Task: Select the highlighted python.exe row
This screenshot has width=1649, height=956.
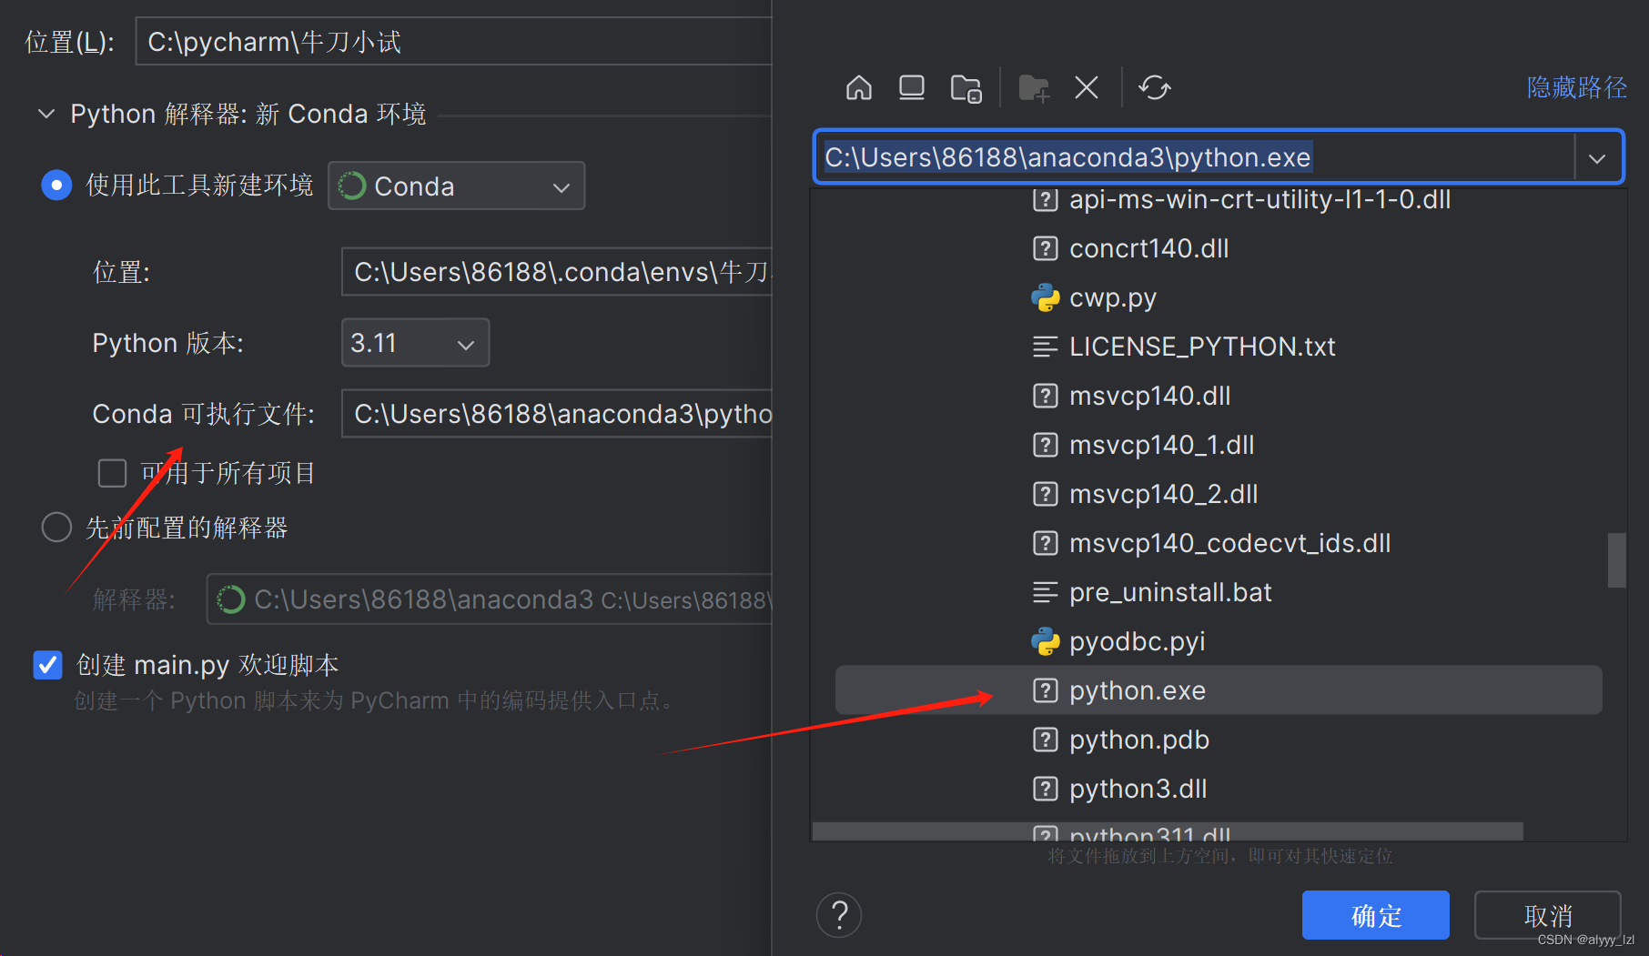Action: [1219, 690]
